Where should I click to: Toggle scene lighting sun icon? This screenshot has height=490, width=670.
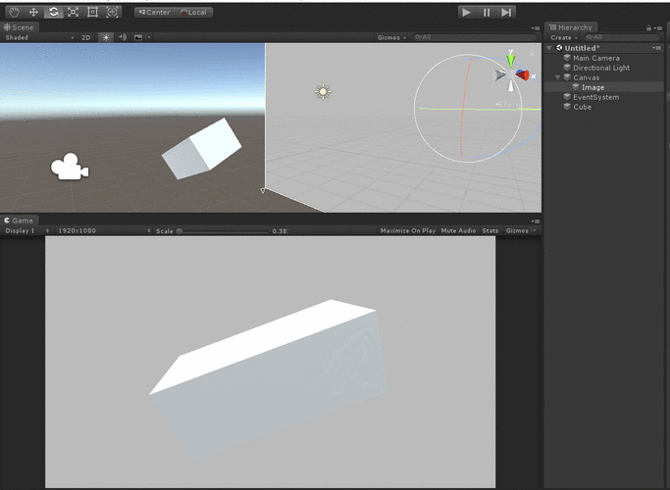[x=106, y=37]
